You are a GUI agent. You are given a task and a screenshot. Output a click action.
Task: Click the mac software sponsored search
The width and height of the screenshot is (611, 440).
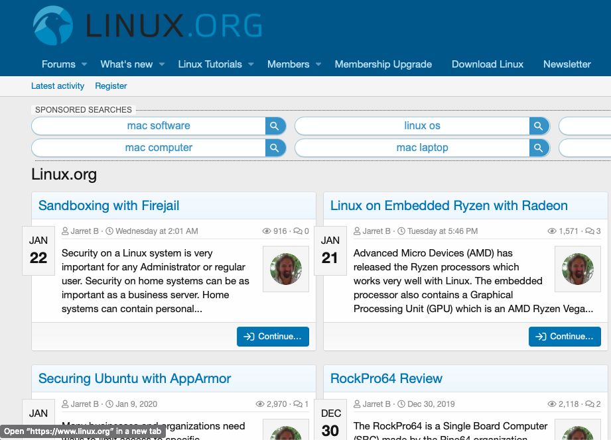click(x=159, y=126)
